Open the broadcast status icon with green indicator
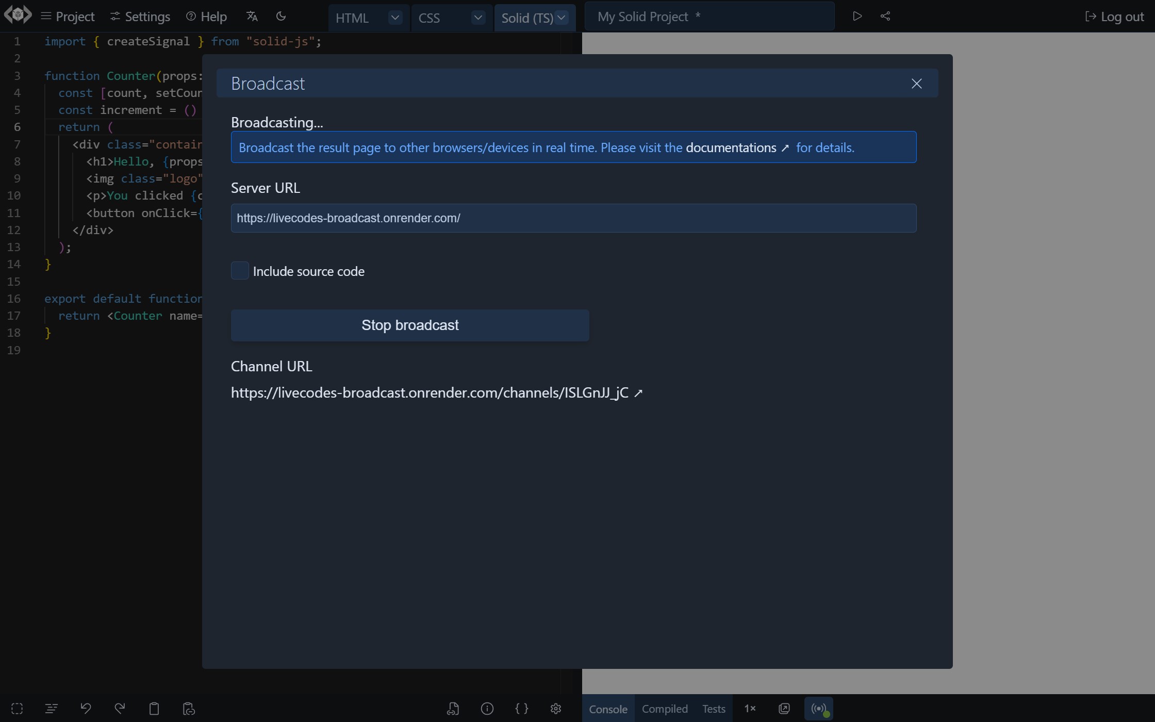1155x722 pixels. pos(819,709)
